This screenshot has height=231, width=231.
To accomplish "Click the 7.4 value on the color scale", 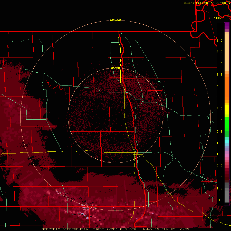I will tap(219, 63).
